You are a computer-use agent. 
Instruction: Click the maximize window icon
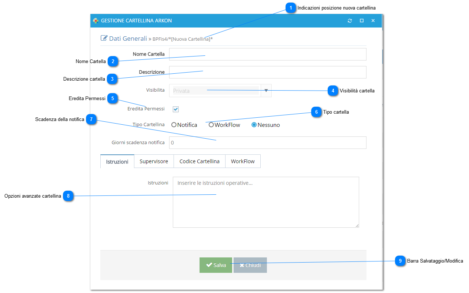click(x=361, y=21)
